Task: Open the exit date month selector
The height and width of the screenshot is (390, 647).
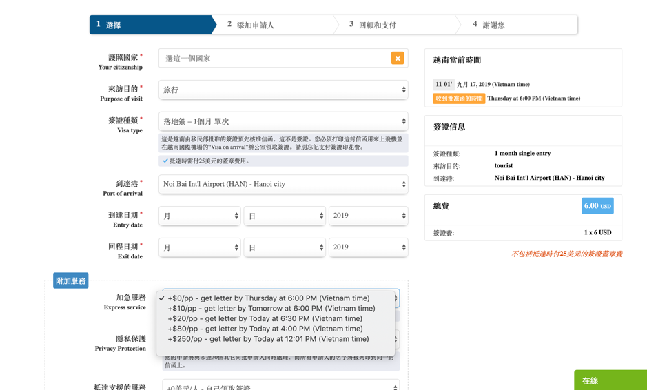Action: (x=199, y=247)
